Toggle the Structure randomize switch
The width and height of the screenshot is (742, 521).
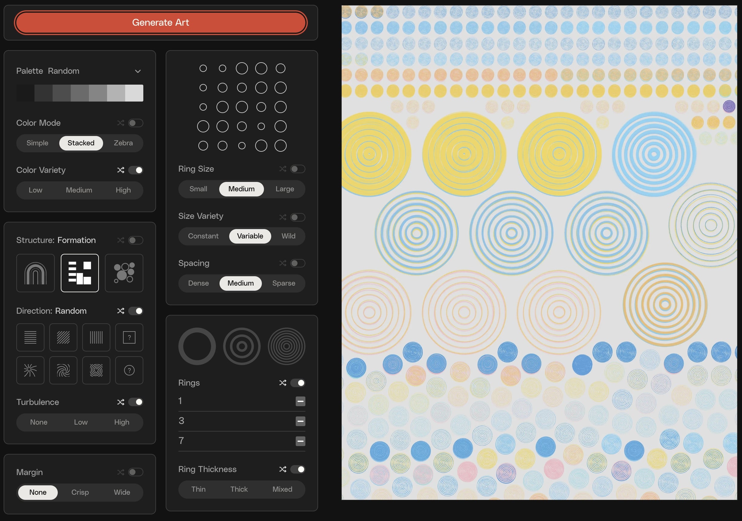[136, 240]
